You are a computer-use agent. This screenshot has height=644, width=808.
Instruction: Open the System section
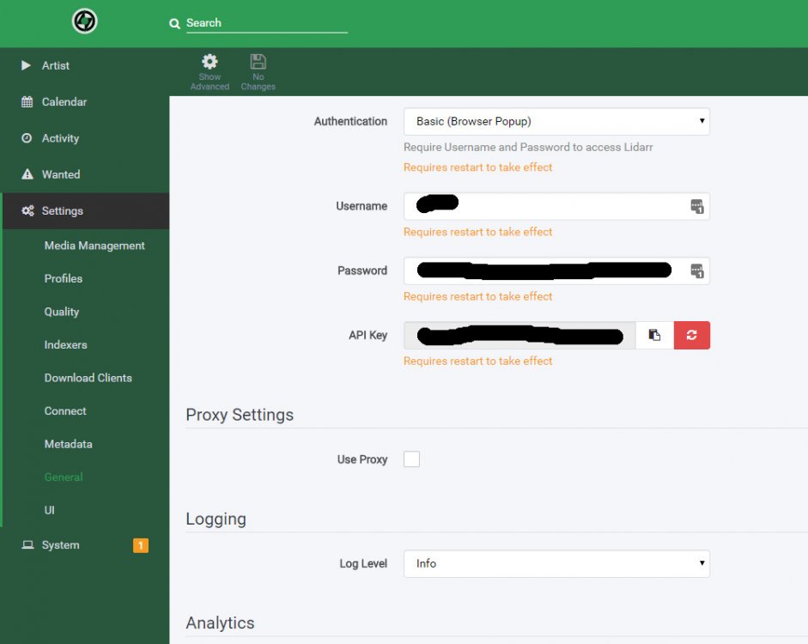(84, 545)
